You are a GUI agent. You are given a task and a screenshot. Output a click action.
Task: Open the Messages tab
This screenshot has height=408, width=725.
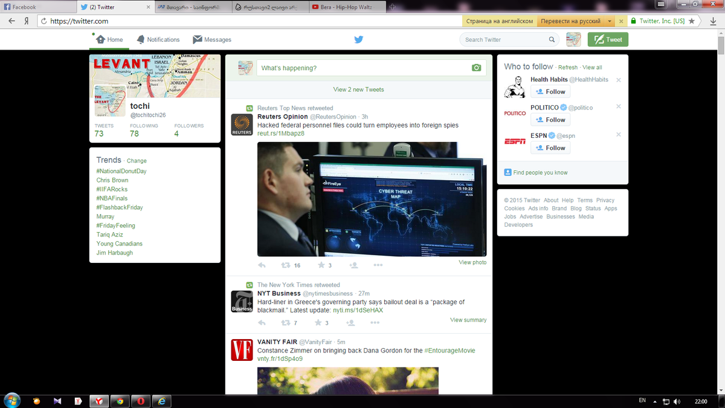point(212,40)
